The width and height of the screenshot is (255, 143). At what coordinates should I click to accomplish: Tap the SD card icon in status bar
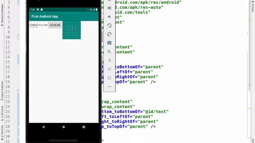click(x=41, y=10)
